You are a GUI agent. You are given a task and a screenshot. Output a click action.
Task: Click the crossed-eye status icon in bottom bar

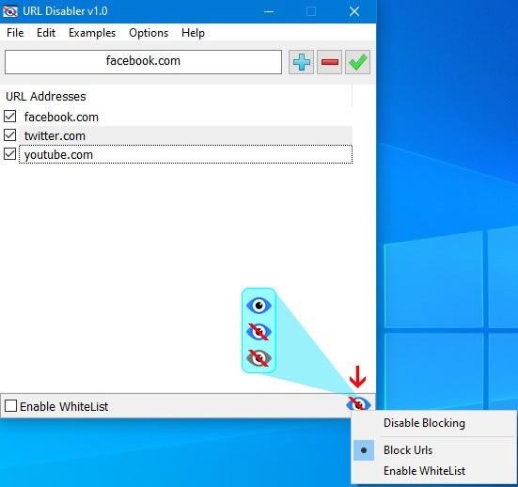[358, 403]
